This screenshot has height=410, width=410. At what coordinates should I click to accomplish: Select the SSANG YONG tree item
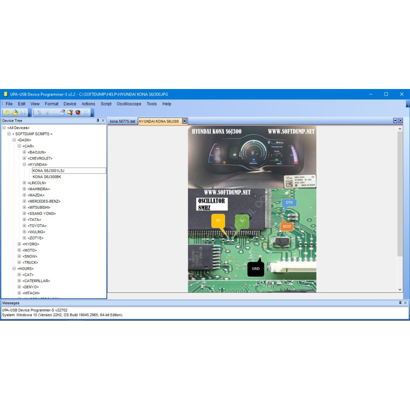[41, 213]
